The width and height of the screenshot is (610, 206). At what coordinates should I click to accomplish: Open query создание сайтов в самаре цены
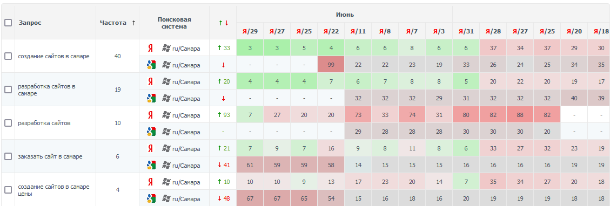53,190
